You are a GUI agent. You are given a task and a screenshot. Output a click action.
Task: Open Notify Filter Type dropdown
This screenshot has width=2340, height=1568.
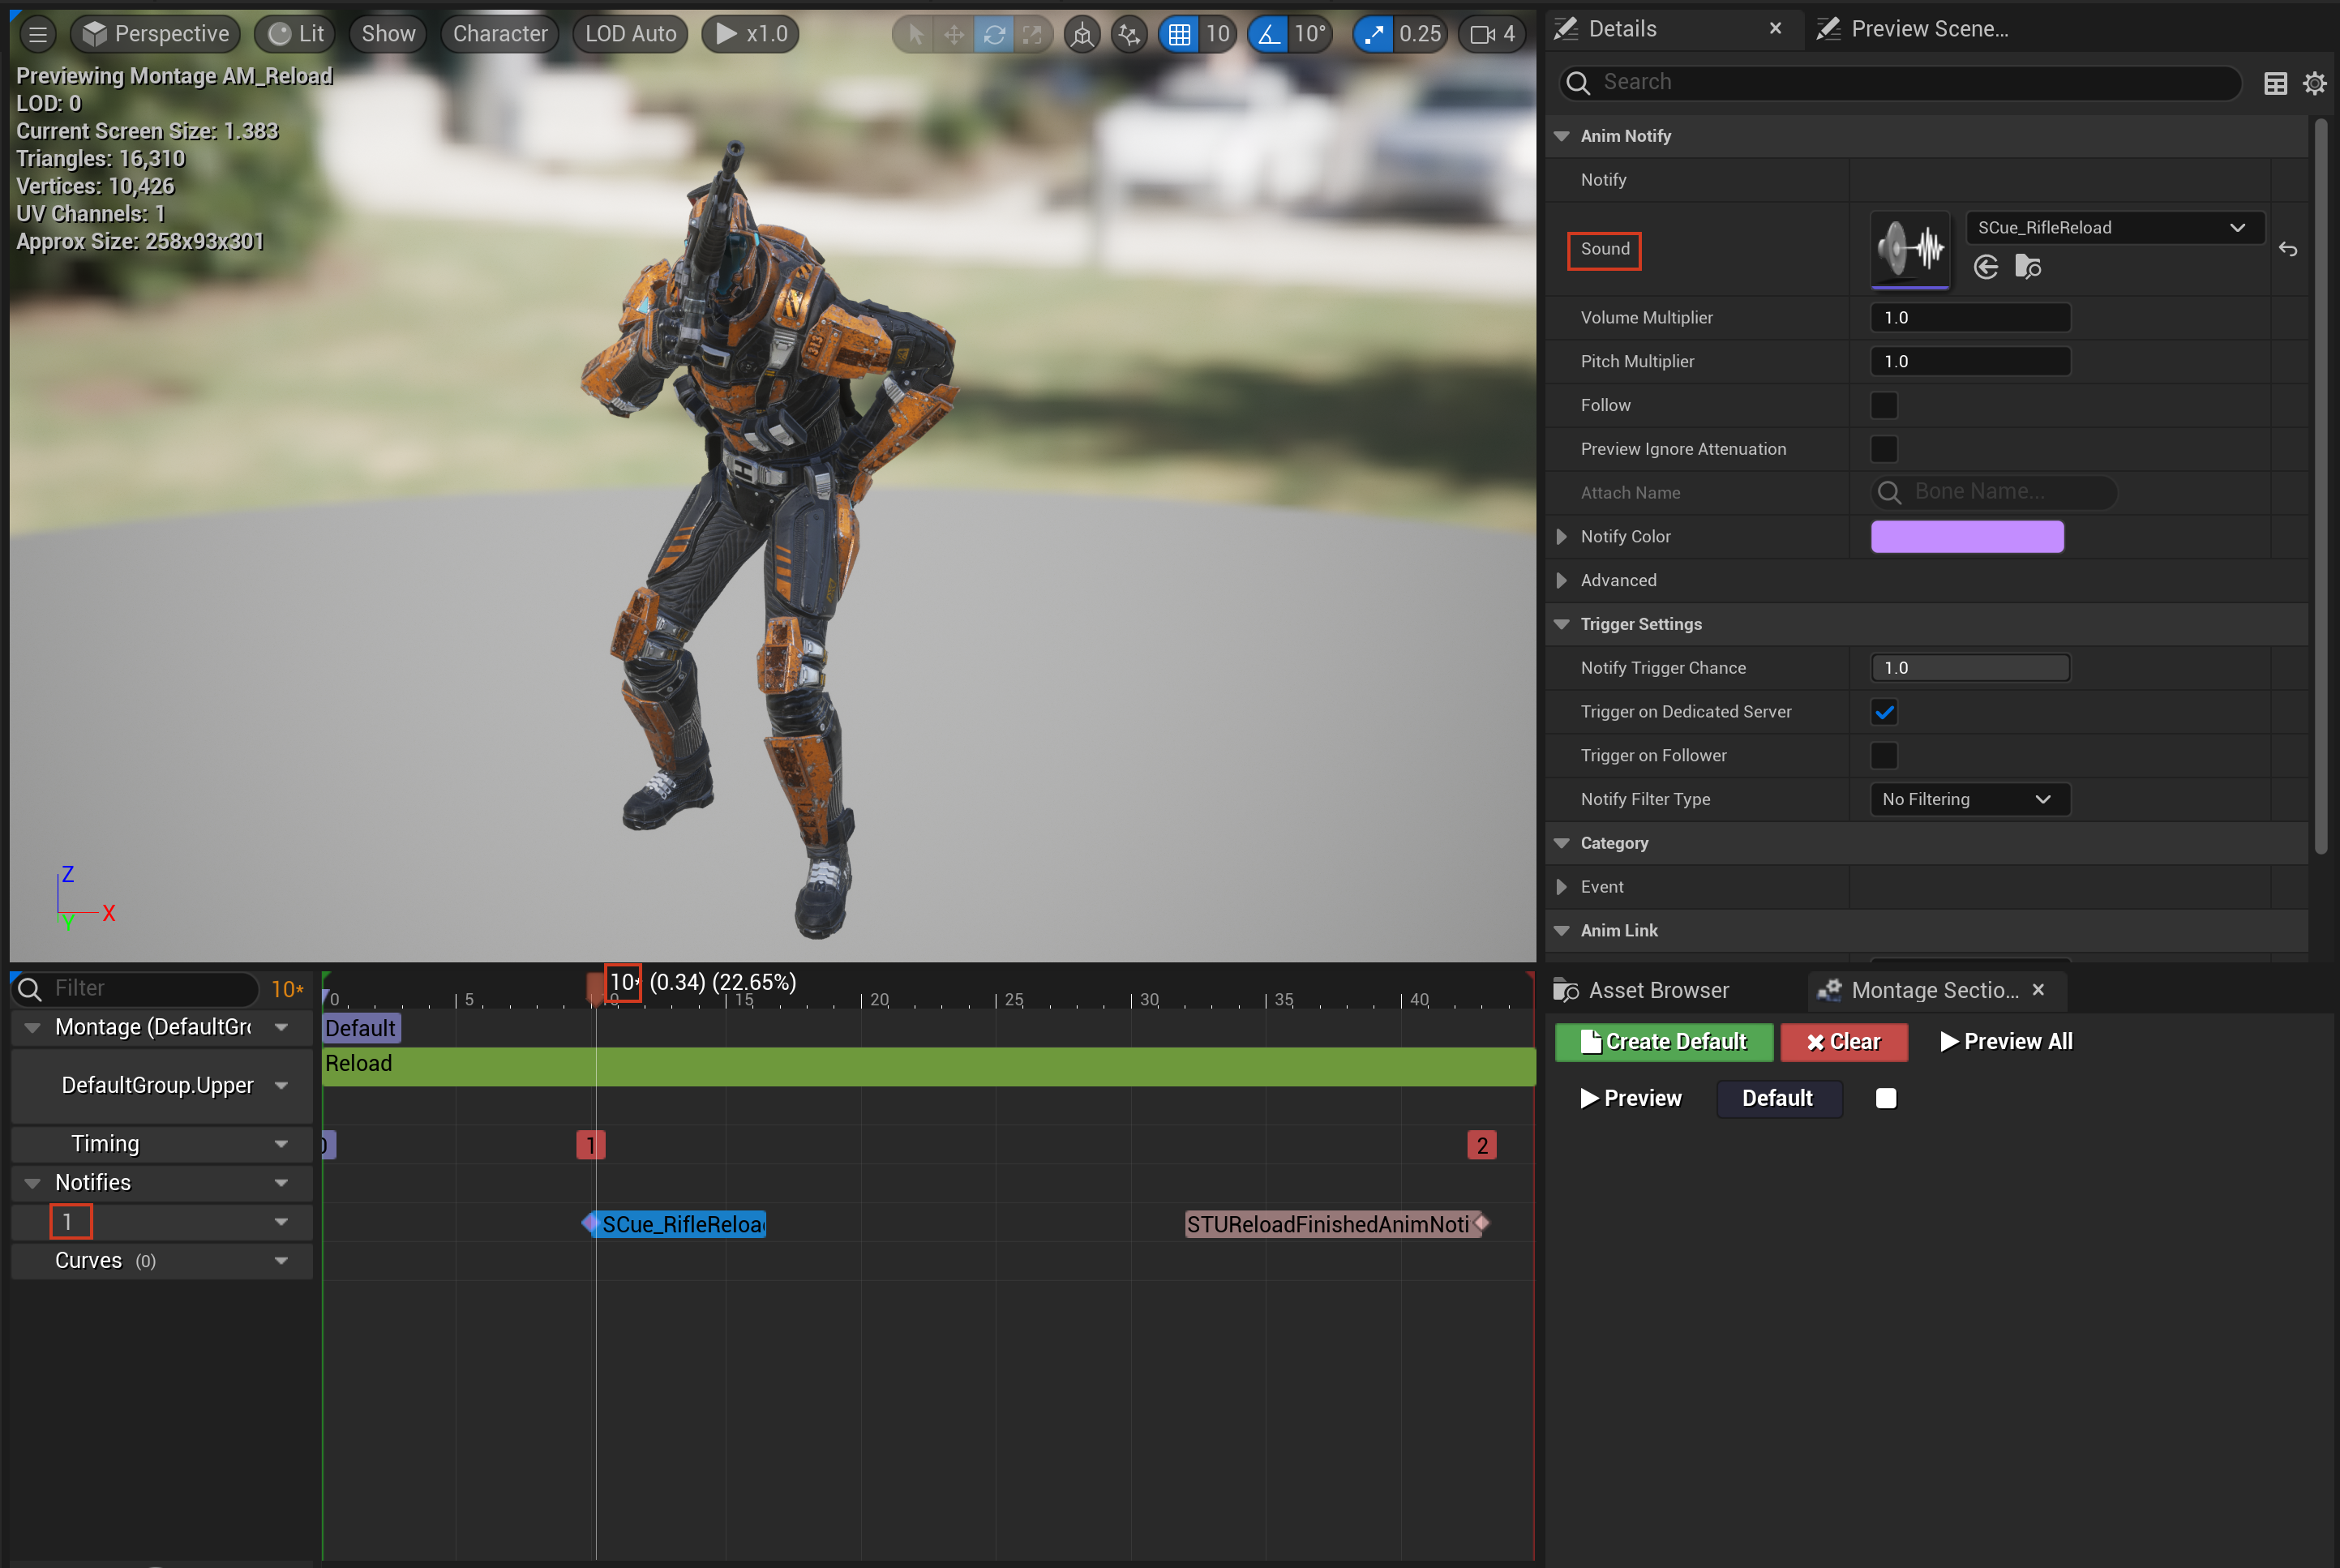(x=1970, y=800)
